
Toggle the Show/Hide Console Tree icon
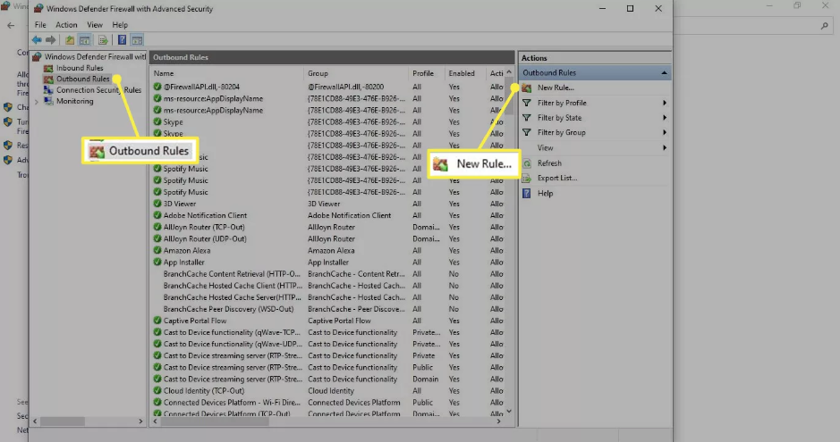click(85, 40)
